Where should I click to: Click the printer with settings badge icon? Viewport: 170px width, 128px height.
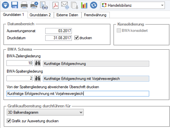click(34, 5)
